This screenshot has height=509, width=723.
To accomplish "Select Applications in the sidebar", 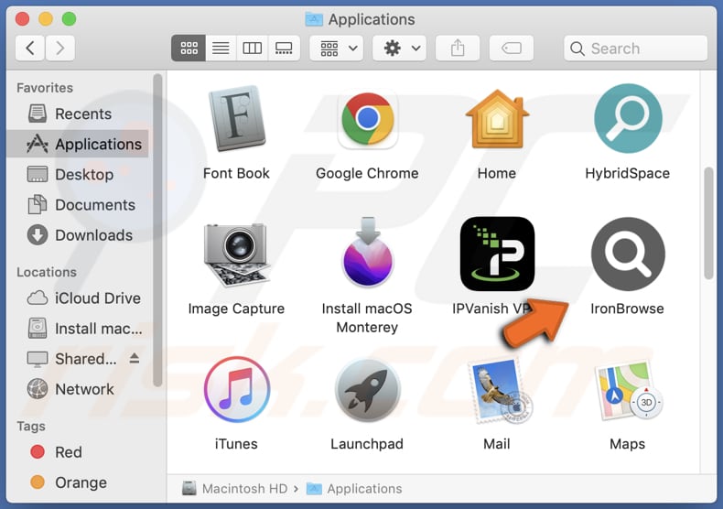I will click(78, 144).
